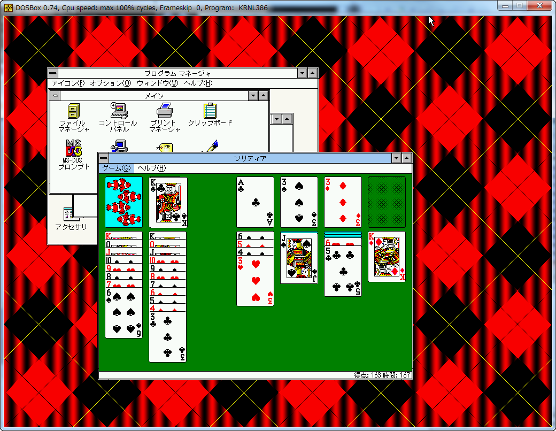The height and width of the screenshot is (431, 556).
Task: Click the down-arrow button of the window behind メイン
Action: (276, 119)
